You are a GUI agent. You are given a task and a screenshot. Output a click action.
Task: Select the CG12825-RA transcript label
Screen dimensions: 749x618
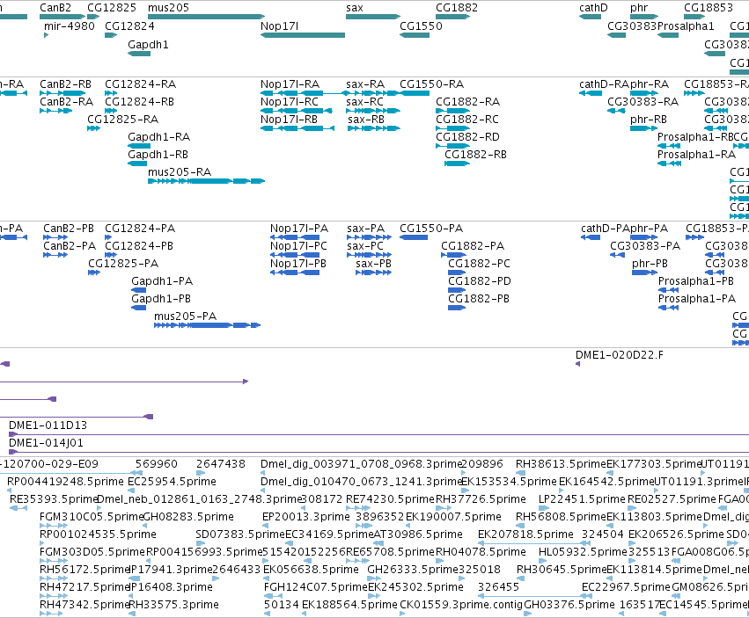coord(122,120)
